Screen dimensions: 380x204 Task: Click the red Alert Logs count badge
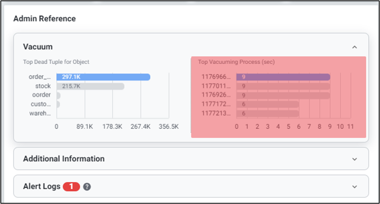72,187
